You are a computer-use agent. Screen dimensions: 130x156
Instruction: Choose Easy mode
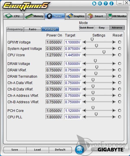[102, 28]
